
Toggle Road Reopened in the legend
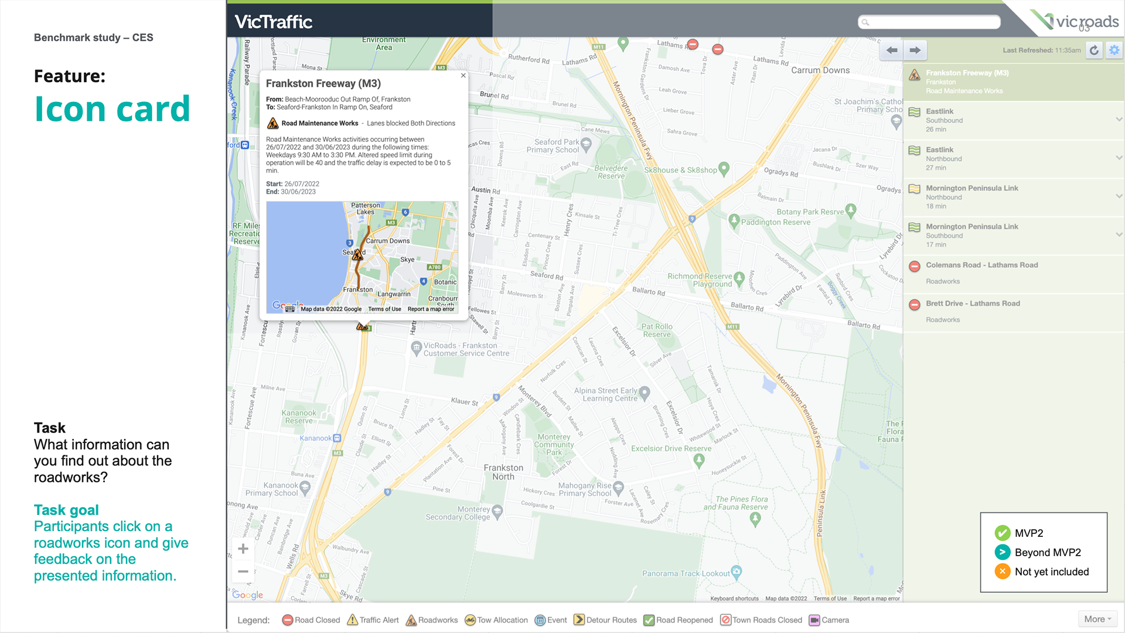click(678, 620)
